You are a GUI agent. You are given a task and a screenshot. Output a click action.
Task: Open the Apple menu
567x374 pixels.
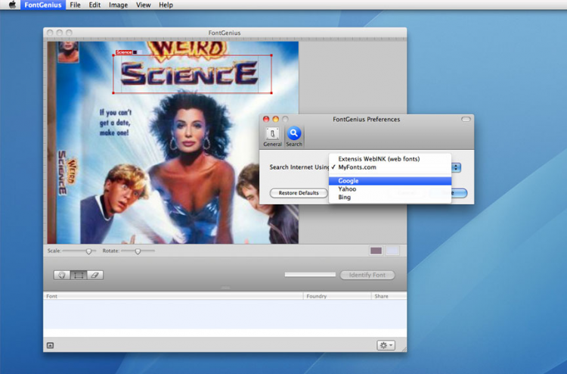12,5
